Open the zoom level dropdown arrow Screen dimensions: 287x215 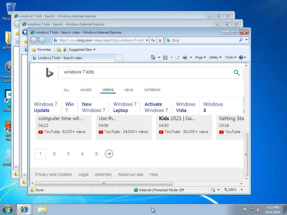click(x=242, y=190)
